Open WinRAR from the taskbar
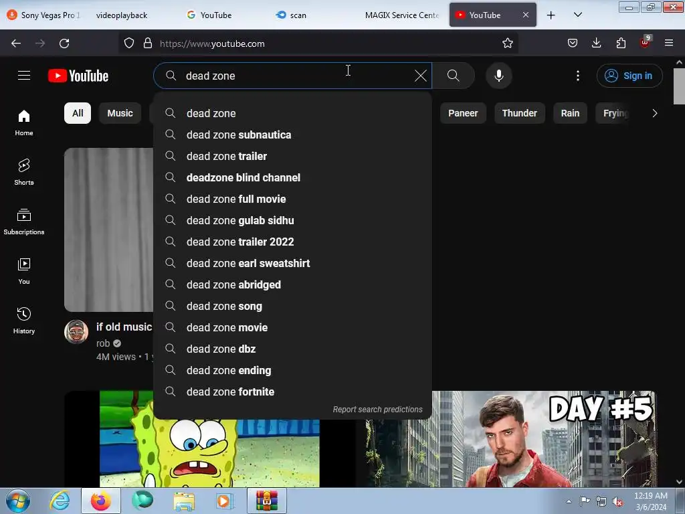 click(267, 501)
